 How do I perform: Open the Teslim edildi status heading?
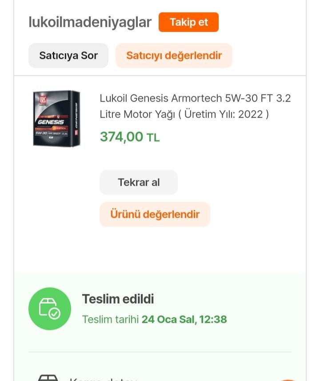118,299
